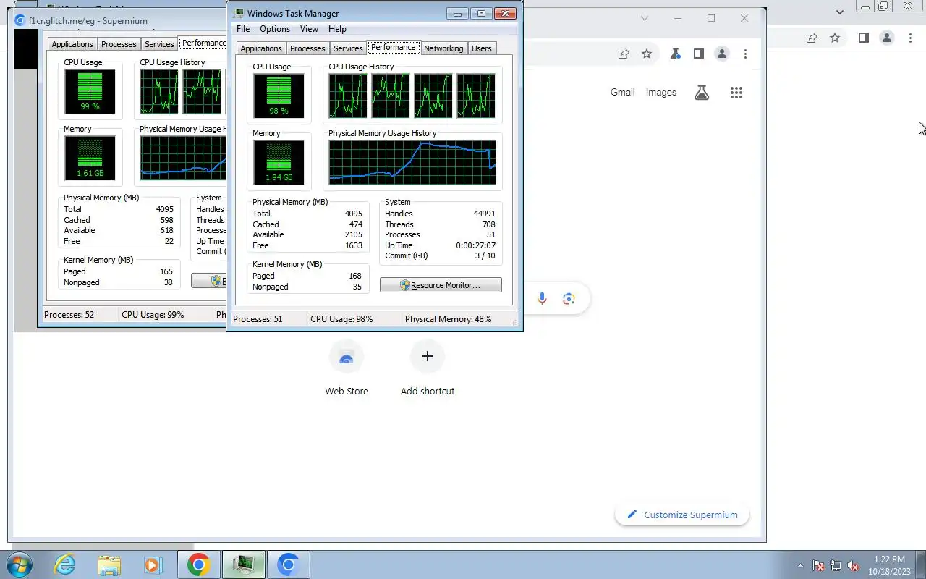Image resolution: width=926 pixels, height=579 pixels.
Task: Bookmark page with outer browser star icon
Action: coord(835,38)
